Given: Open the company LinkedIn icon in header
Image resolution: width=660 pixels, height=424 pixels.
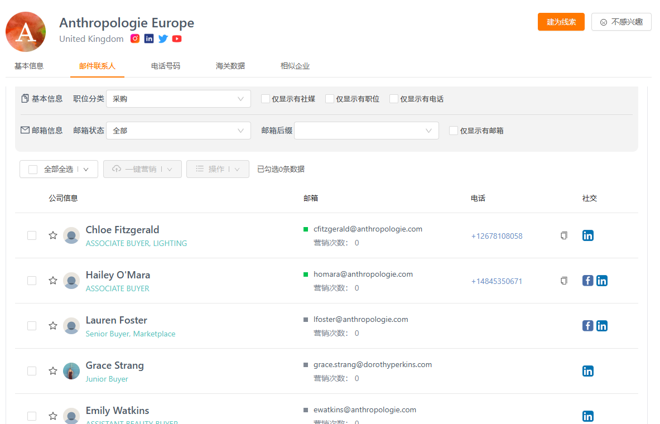Looking at the screenshot, I should click(149, 38).
